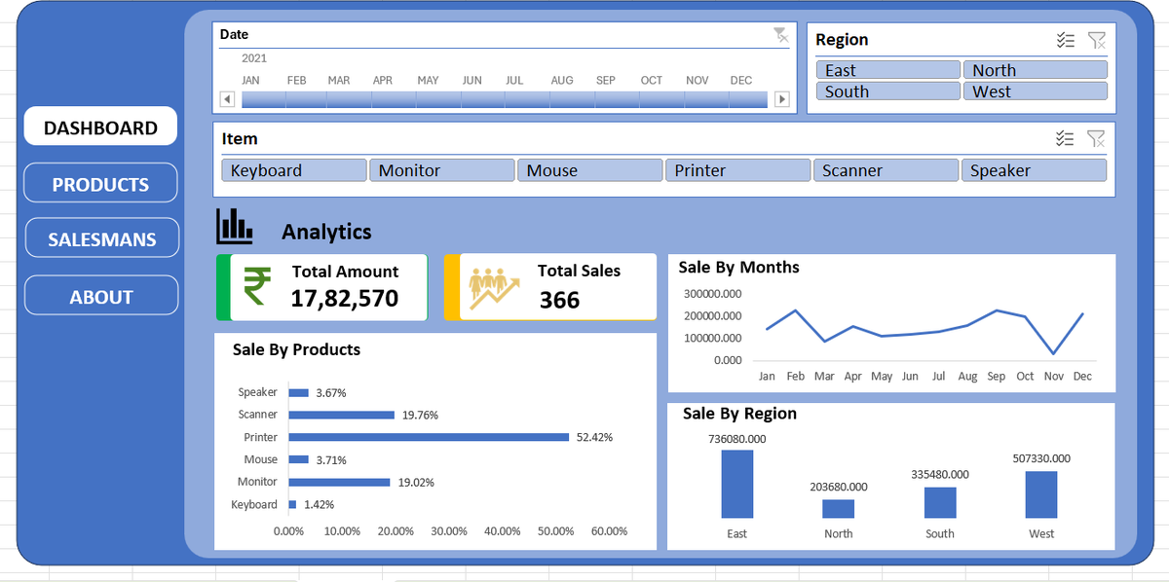Select the South column in region chart
1169x582 pixels.
coord(940,502)
